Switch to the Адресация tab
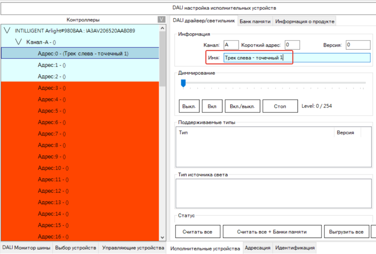 pyautogui.click(x=258, y=247)
